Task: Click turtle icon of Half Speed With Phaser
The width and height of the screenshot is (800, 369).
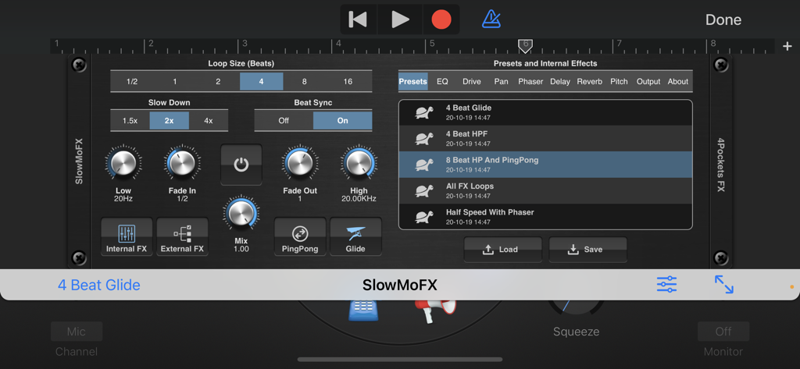Action: tap(423, 217)
